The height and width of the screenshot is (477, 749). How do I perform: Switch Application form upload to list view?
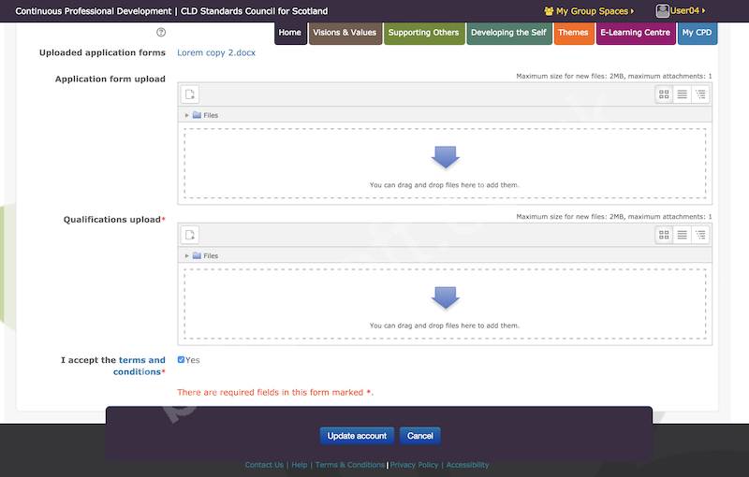click(683, 94)
